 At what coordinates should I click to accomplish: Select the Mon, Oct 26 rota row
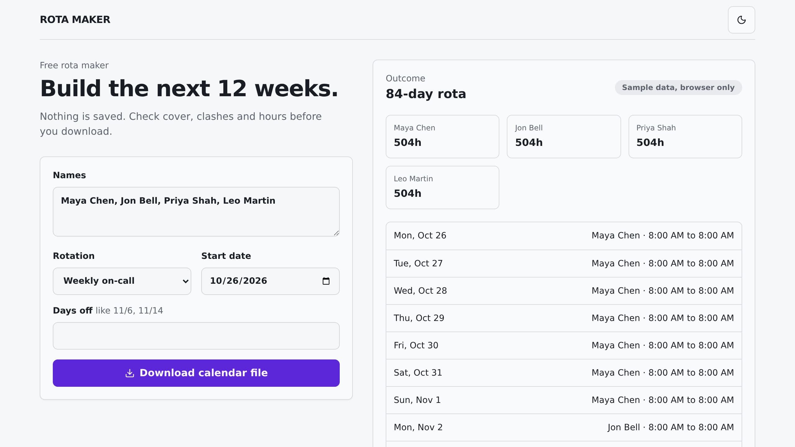point(564,236)
